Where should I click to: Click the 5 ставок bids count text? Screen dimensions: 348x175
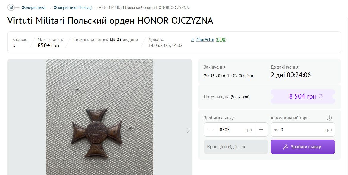pos(240,97)
